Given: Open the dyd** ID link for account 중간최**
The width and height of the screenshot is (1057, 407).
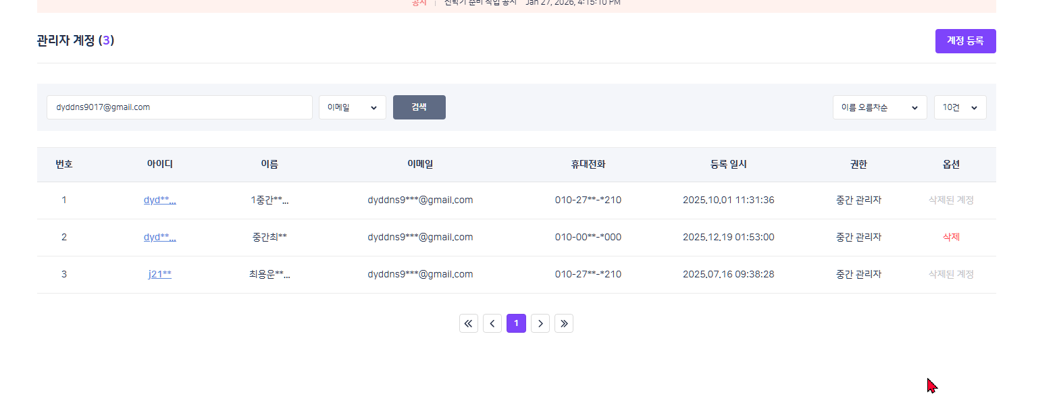Looking at the screenshot, I should click(x=159, y=237).
